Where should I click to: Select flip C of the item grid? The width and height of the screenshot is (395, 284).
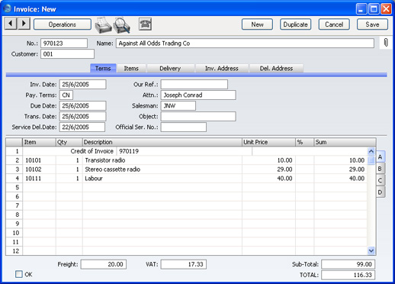click(x=381, y=180)
